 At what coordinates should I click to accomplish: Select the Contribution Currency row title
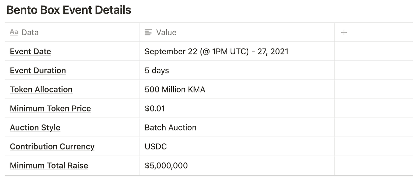(52, 147)
